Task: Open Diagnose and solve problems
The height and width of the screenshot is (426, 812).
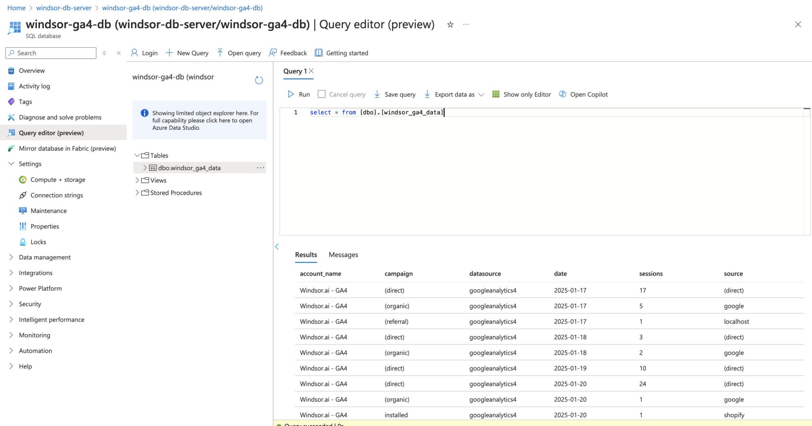Action: click(x=60, y=117)
